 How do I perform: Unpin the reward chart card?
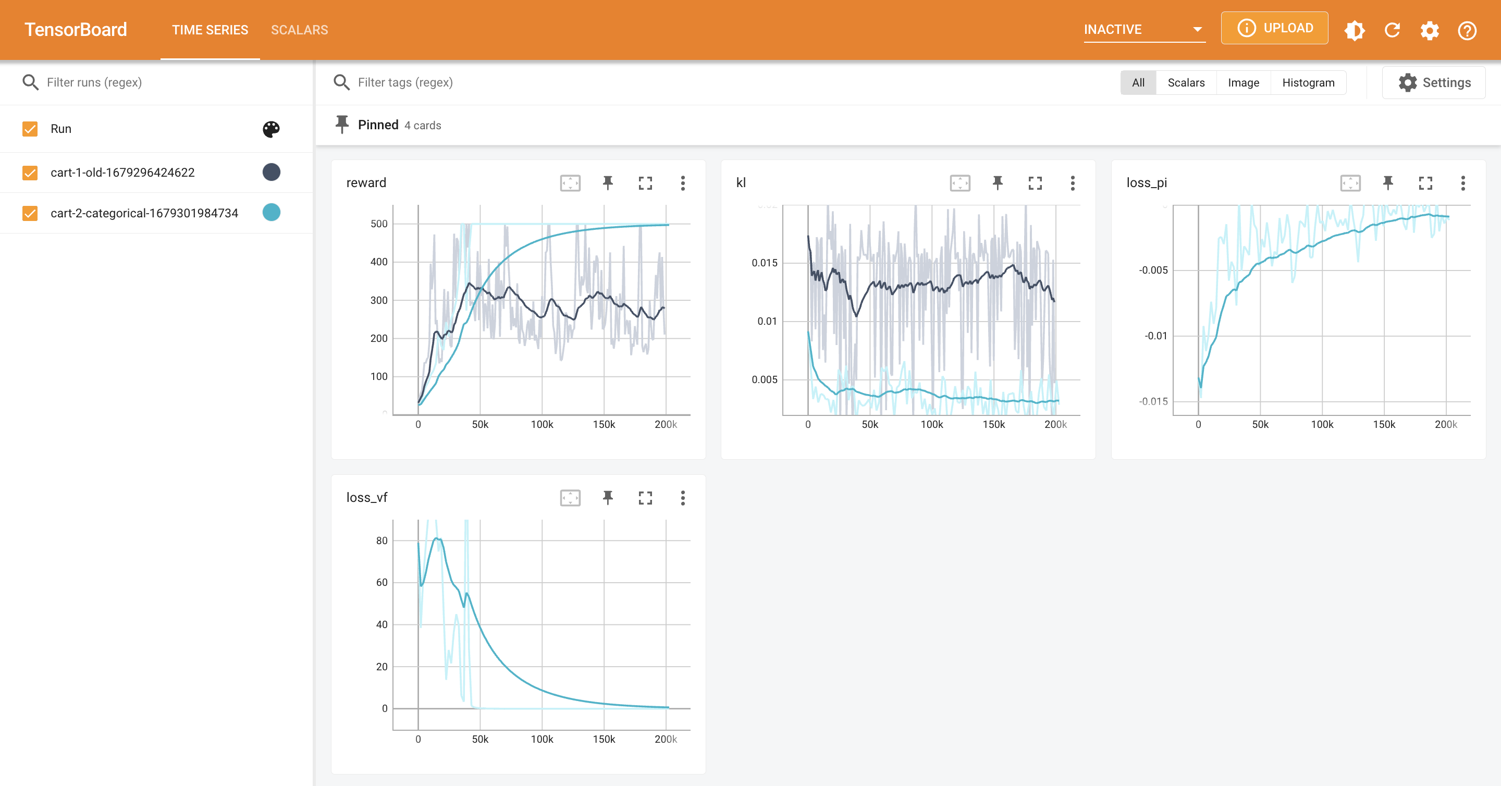pyautogui.click(x=608, y=183)
